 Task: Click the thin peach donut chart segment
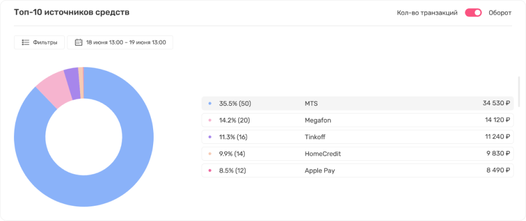point(81,83)
